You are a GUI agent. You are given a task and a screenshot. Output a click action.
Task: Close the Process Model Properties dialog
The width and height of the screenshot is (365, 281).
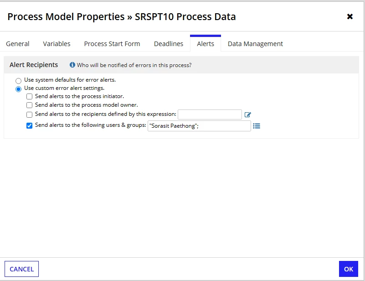[350, 16]
